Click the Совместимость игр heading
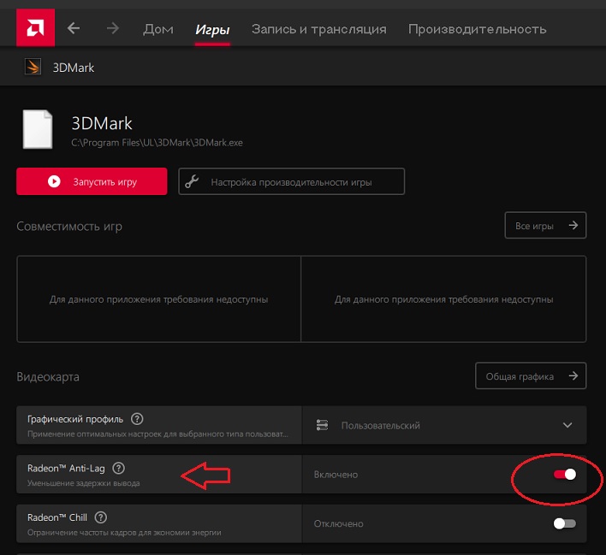Viewport: 606px width, 555px height. (x=69, y=226)
